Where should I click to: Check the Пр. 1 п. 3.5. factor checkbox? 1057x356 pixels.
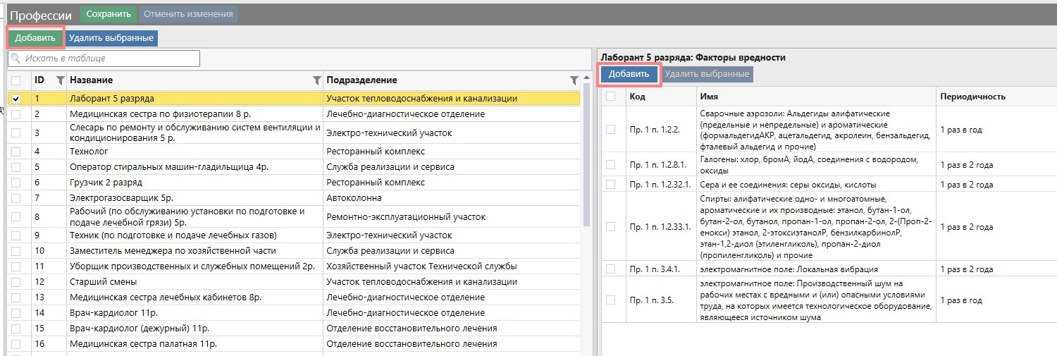(x=611, y=300)
